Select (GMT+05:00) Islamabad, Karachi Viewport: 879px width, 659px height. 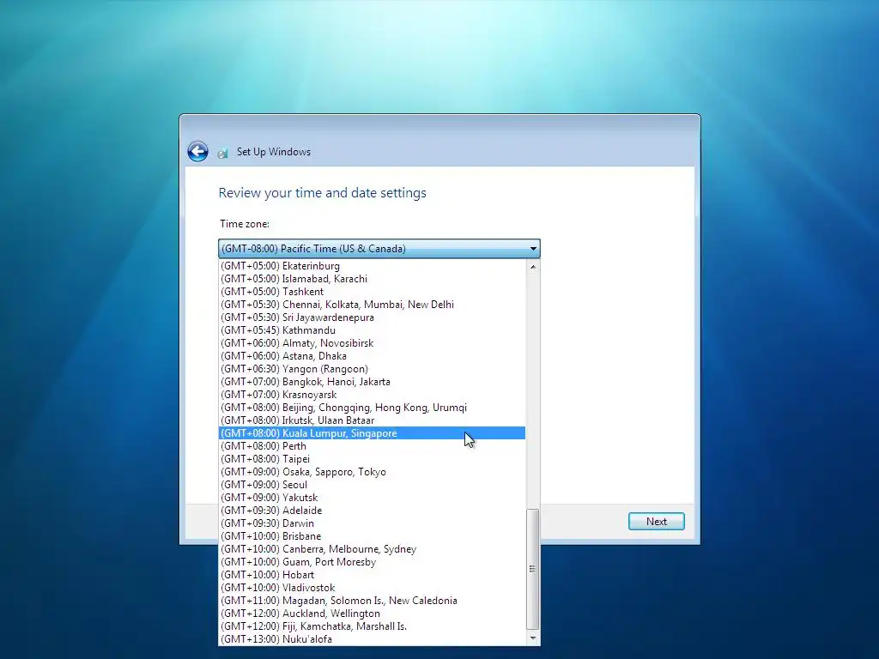(x=372, y=279)
